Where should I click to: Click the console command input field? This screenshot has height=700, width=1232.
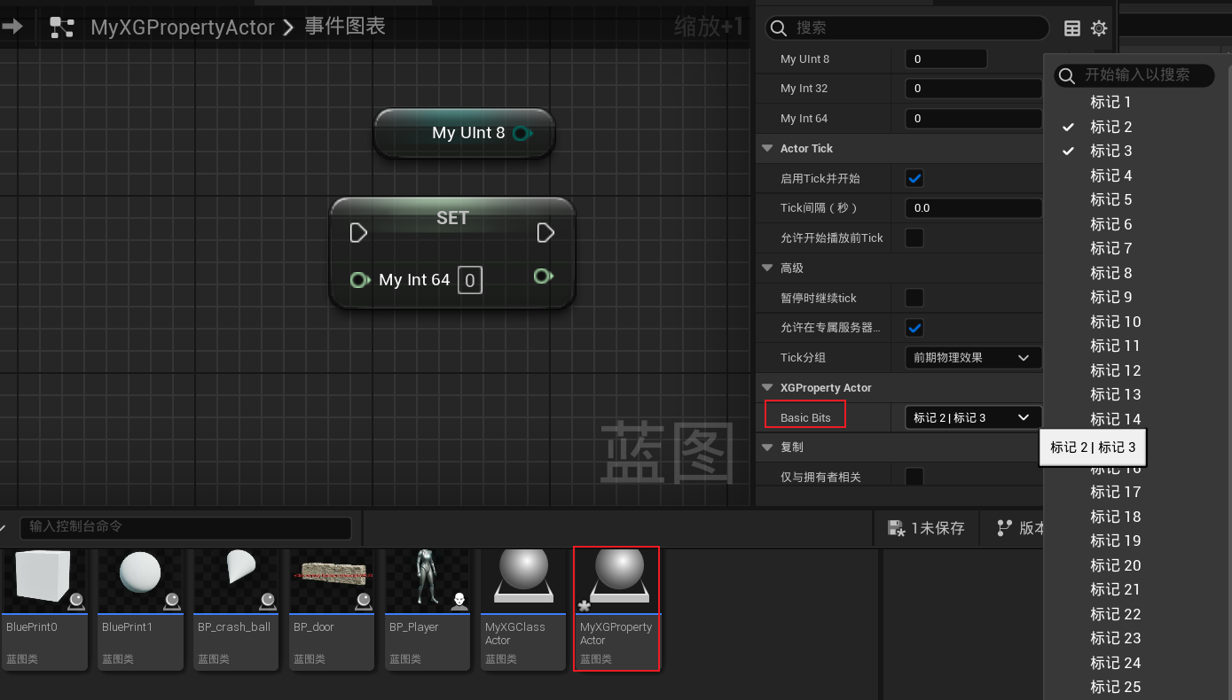[x=185, y=527]
